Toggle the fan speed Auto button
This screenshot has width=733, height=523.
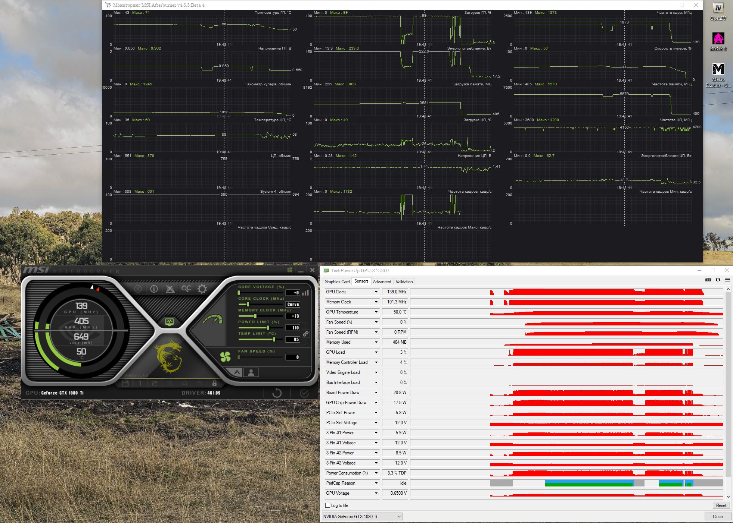click(237, 372)
